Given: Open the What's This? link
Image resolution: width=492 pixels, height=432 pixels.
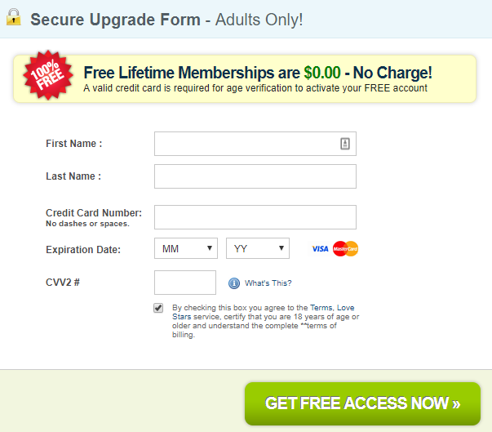Looking at the screenshot, I should pyautogui.click(x=268, y=283).
